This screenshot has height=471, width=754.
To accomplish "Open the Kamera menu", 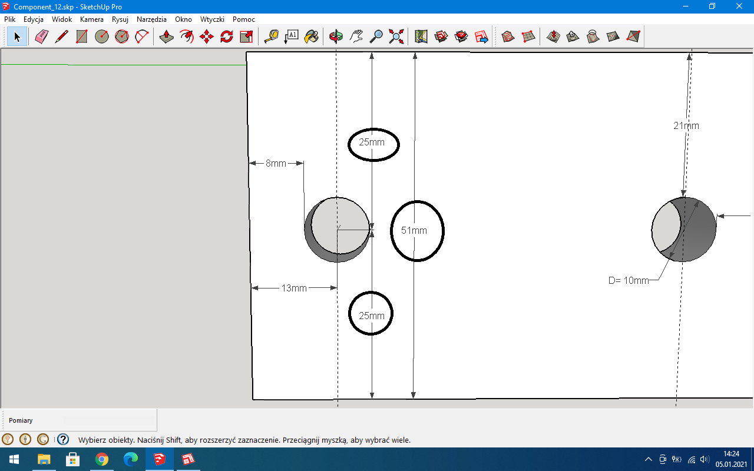I will (92, 19).
